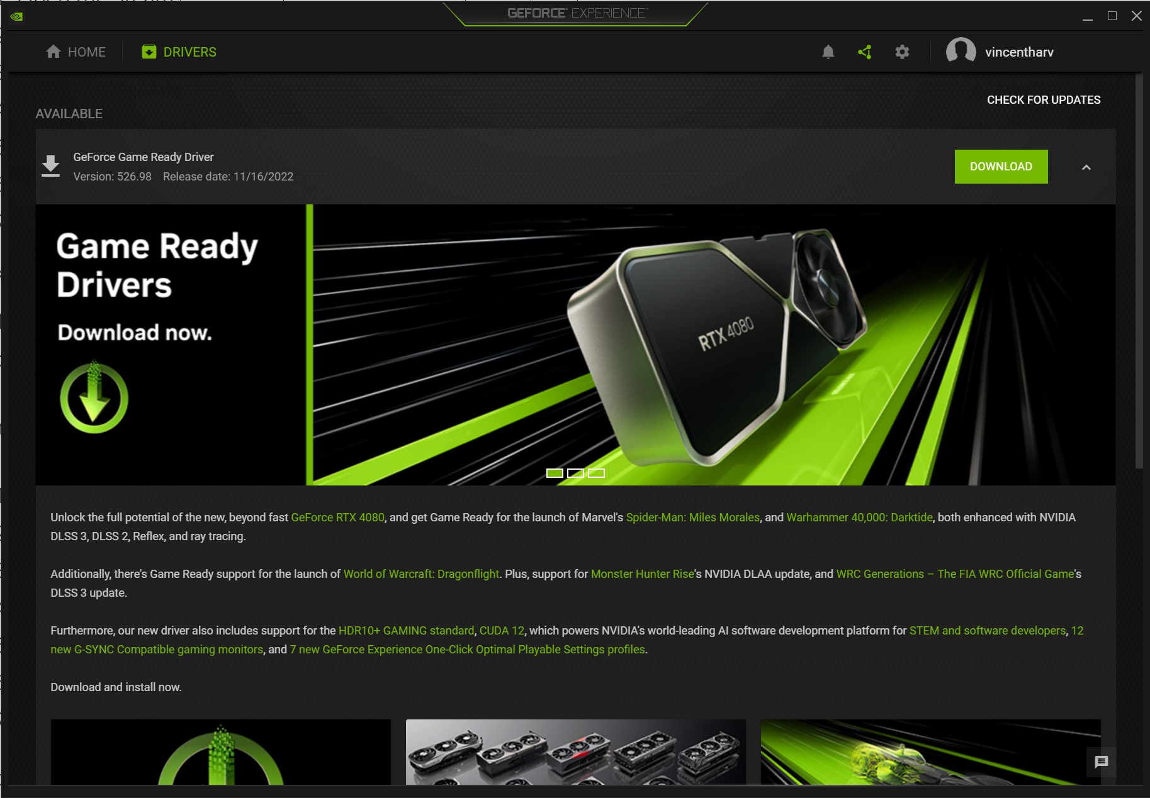Open the graphics cards lineup thumbnail
1150x798 pixels.
click(575, 751)
